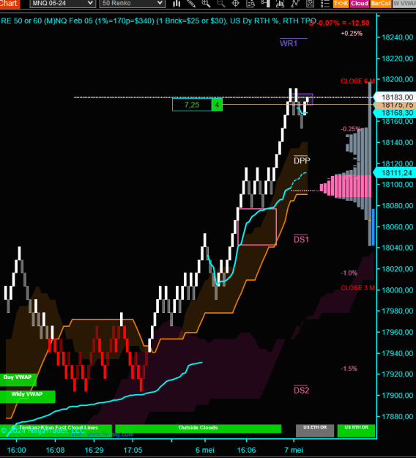Open the chart properties icon
The image size is (416, 458).
pos(310,4)
